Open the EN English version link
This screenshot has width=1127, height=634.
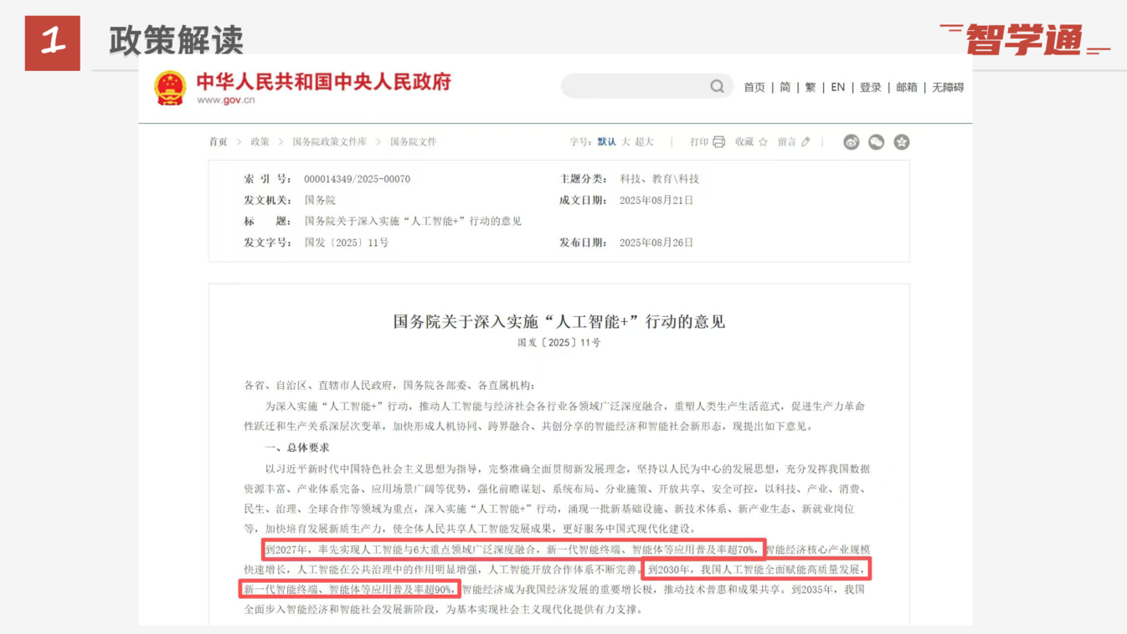pyautogui.click(x=838, y=87)
